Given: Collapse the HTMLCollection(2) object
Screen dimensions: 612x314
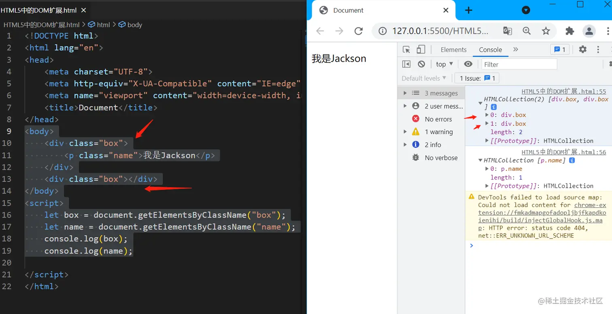Looking at the screenshot, I should pyautogui.click(x=480, y=103).
